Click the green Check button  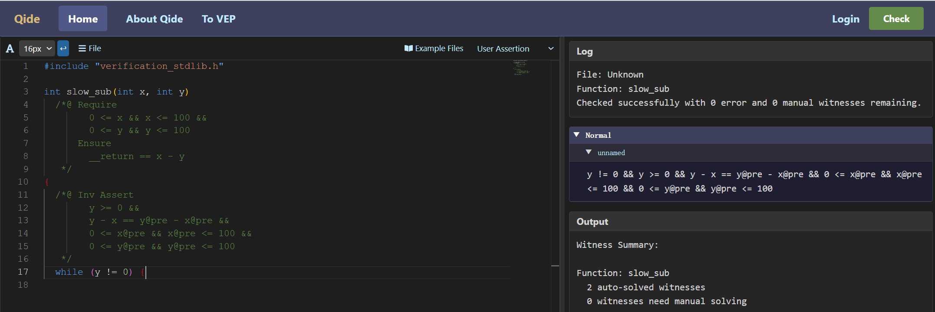click(x=896, y=19)
